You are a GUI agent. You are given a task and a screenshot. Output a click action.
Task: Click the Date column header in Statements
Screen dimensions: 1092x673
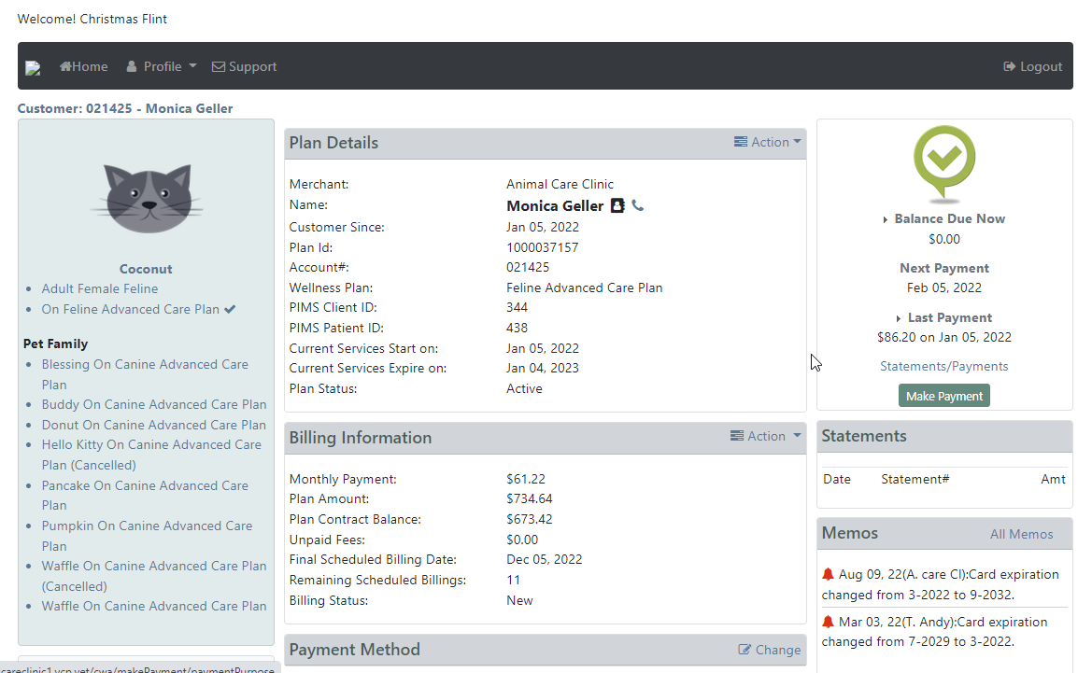(x=836, y=480)
